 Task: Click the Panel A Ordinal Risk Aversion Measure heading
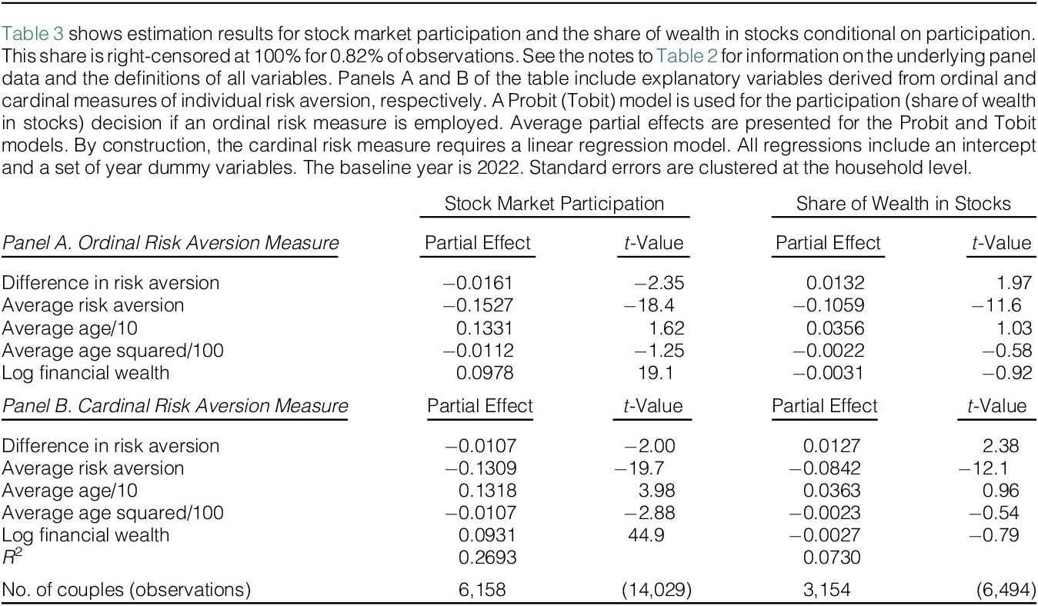pyautogui.click(x=170, y=244)
